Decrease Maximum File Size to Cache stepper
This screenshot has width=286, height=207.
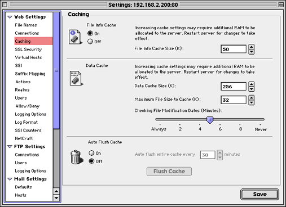coord(252,102)
